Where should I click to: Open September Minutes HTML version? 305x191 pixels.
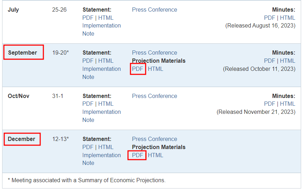pos(288,61)
